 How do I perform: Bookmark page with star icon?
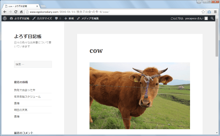203,12
